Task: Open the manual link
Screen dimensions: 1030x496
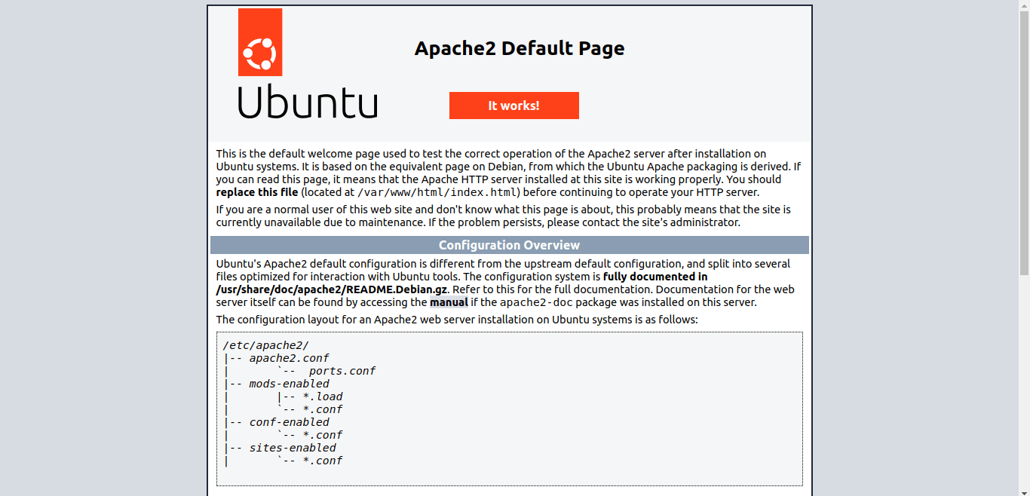Action: click(x=449, y=302)
